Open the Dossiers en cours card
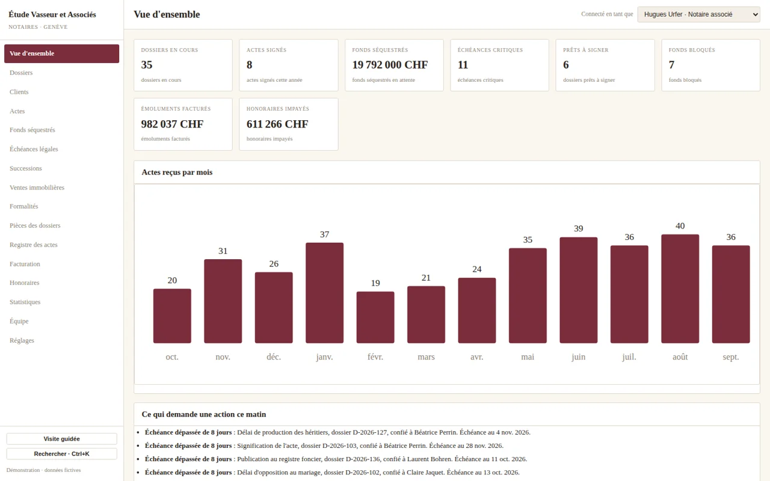The image size is (770, 481). [x=183, y=66]
